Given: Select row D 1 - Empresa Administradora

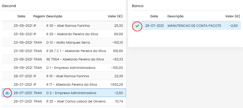Looking at the screenshot, I should (x=64, y=68).
